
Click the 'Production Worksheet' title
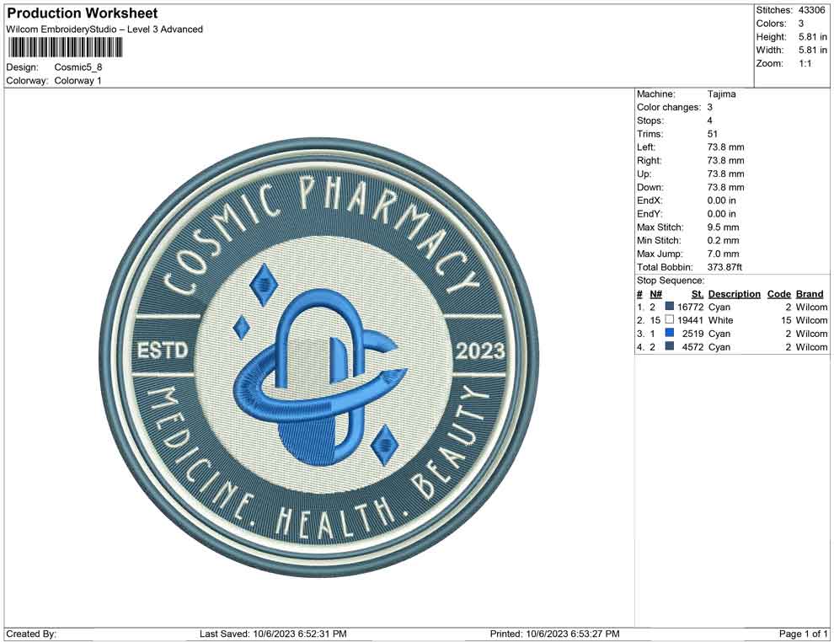point(83,13)
